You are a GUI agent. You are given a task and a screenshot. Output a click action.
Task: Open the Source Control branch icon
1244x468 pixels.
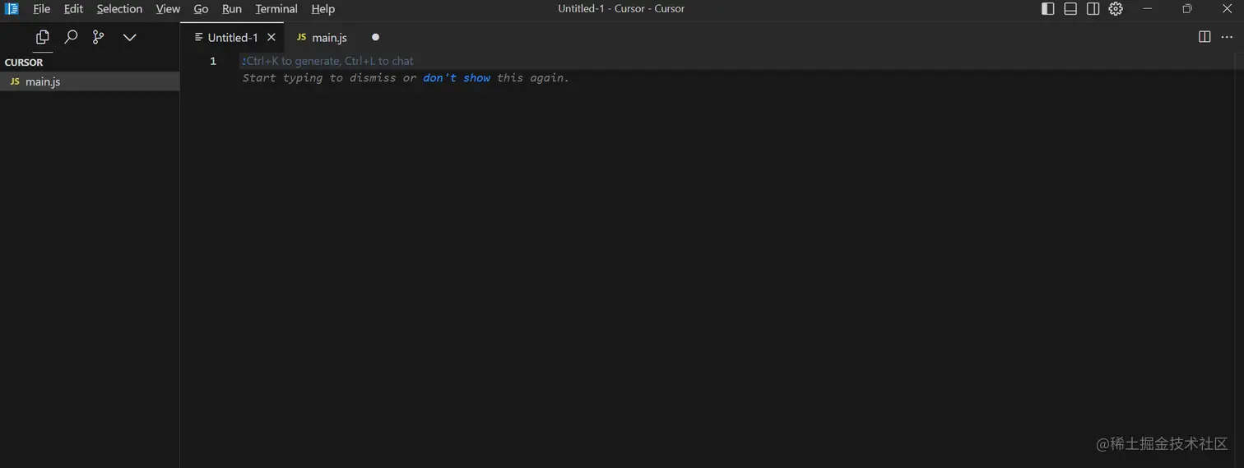pyautogui.click(x=98, y=37)
